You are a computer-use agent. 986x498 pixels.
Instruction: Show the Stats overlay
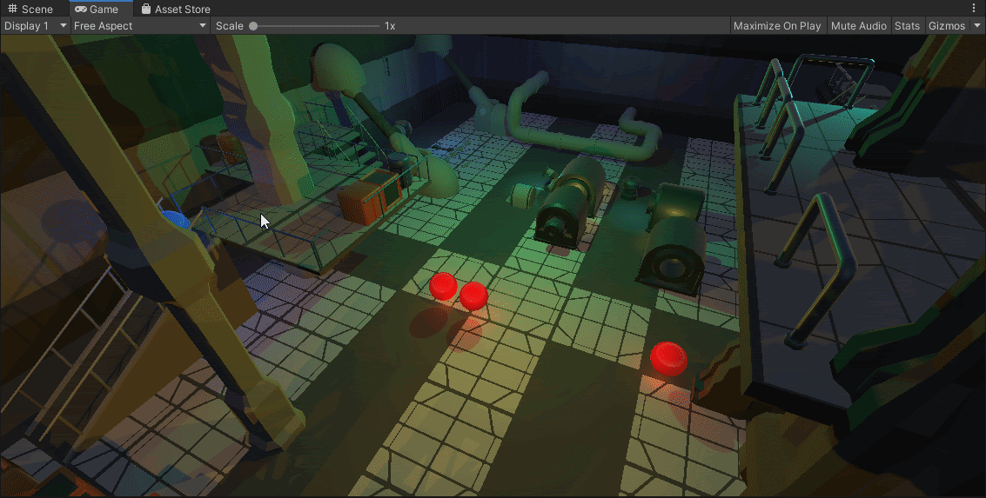[x=907, y=26]
